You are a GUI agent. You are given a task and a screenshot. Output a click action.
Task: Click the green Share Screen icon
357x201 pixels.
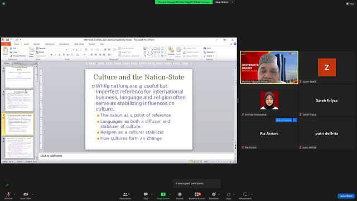pyautogui.click(x=163, y=194)
